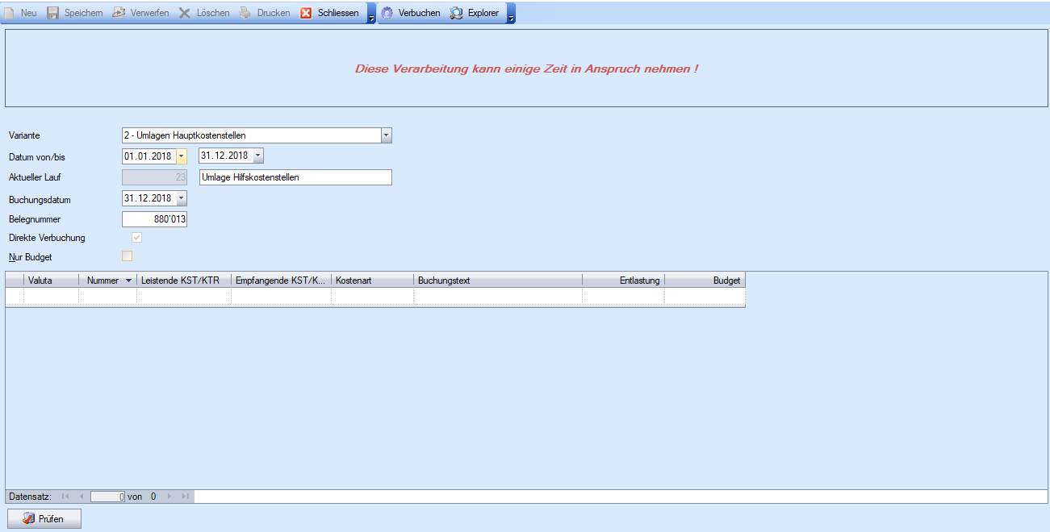Sort by the Valuta column header

(51, 281)
